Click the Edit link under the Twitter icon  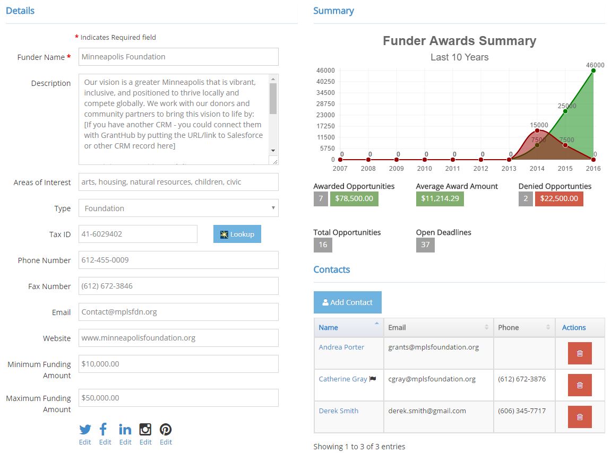tap(85, 442)
